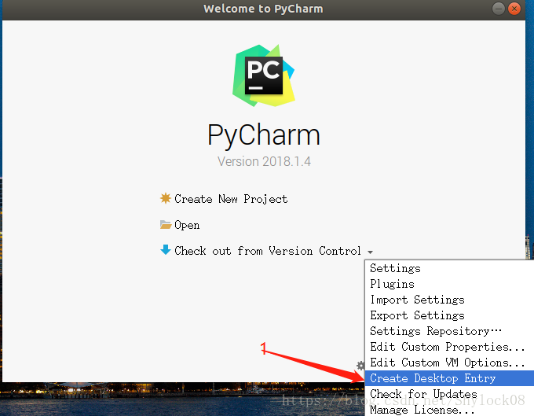Click the orange star Create New Project icon
This screenshot has width=534, height=416.
[x=166, y=198]
